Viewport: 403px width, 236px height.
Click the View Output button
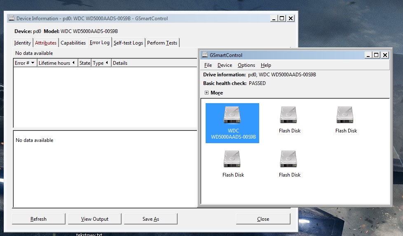(95, 219)
